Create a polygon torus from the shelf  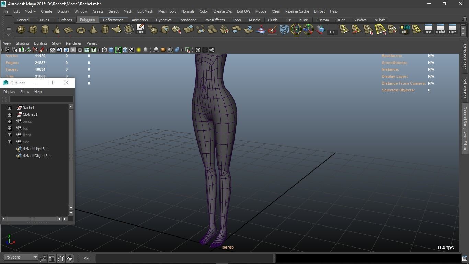[81, 30]
